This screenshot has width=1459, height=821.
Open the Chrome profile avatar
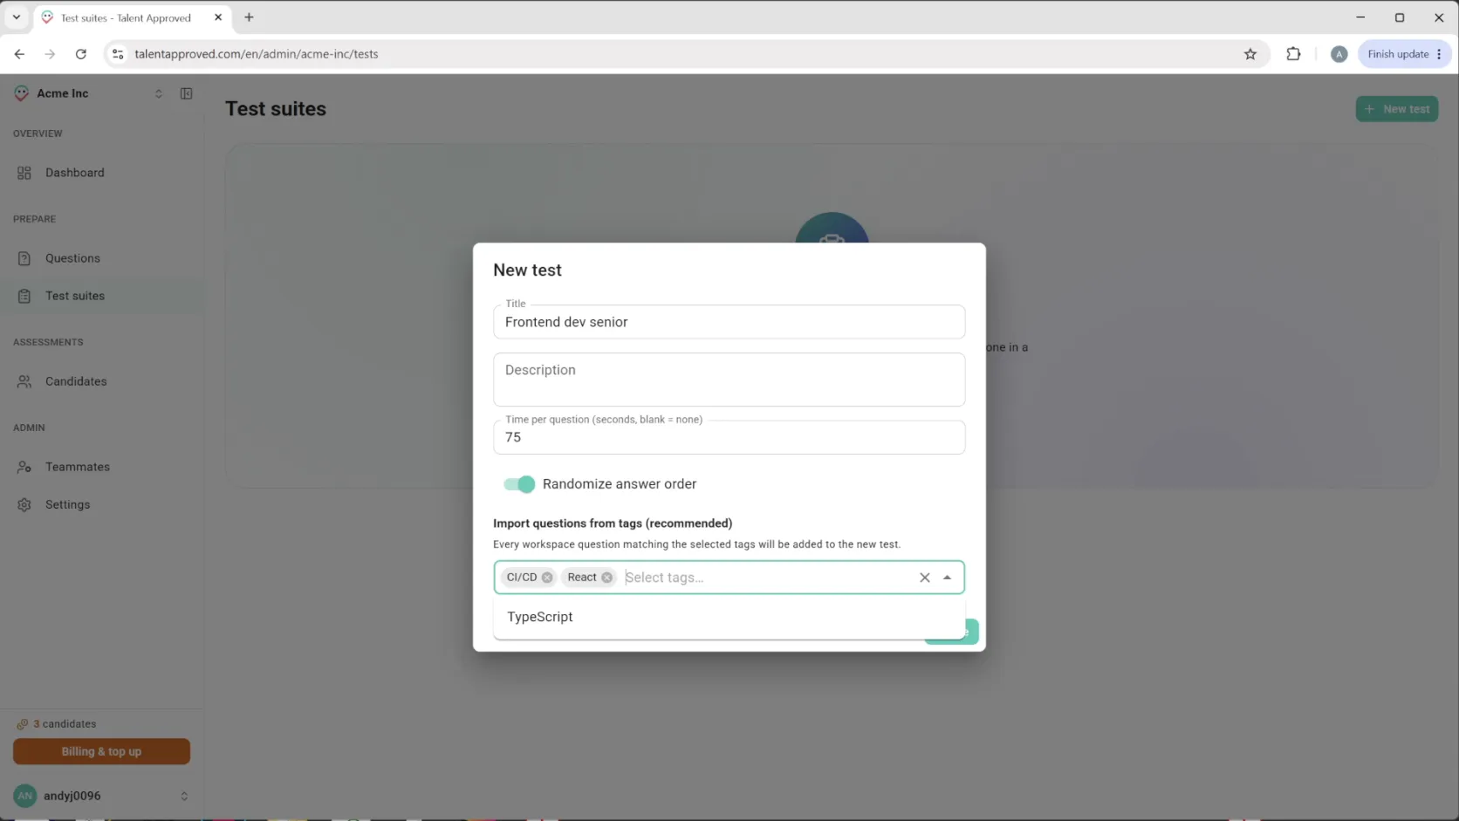1339,54
